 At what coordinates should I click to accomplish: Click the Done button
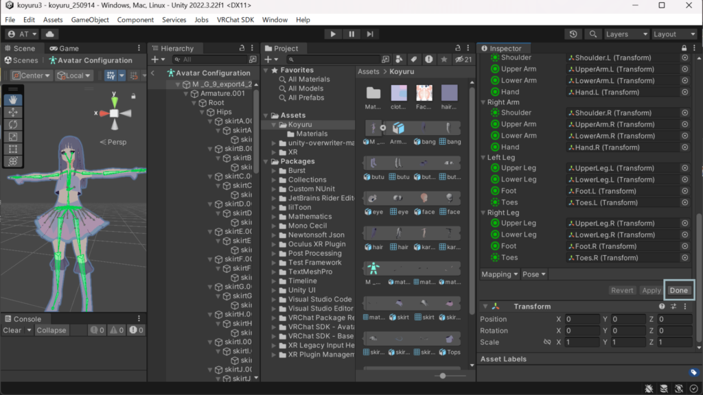point(678,290)
